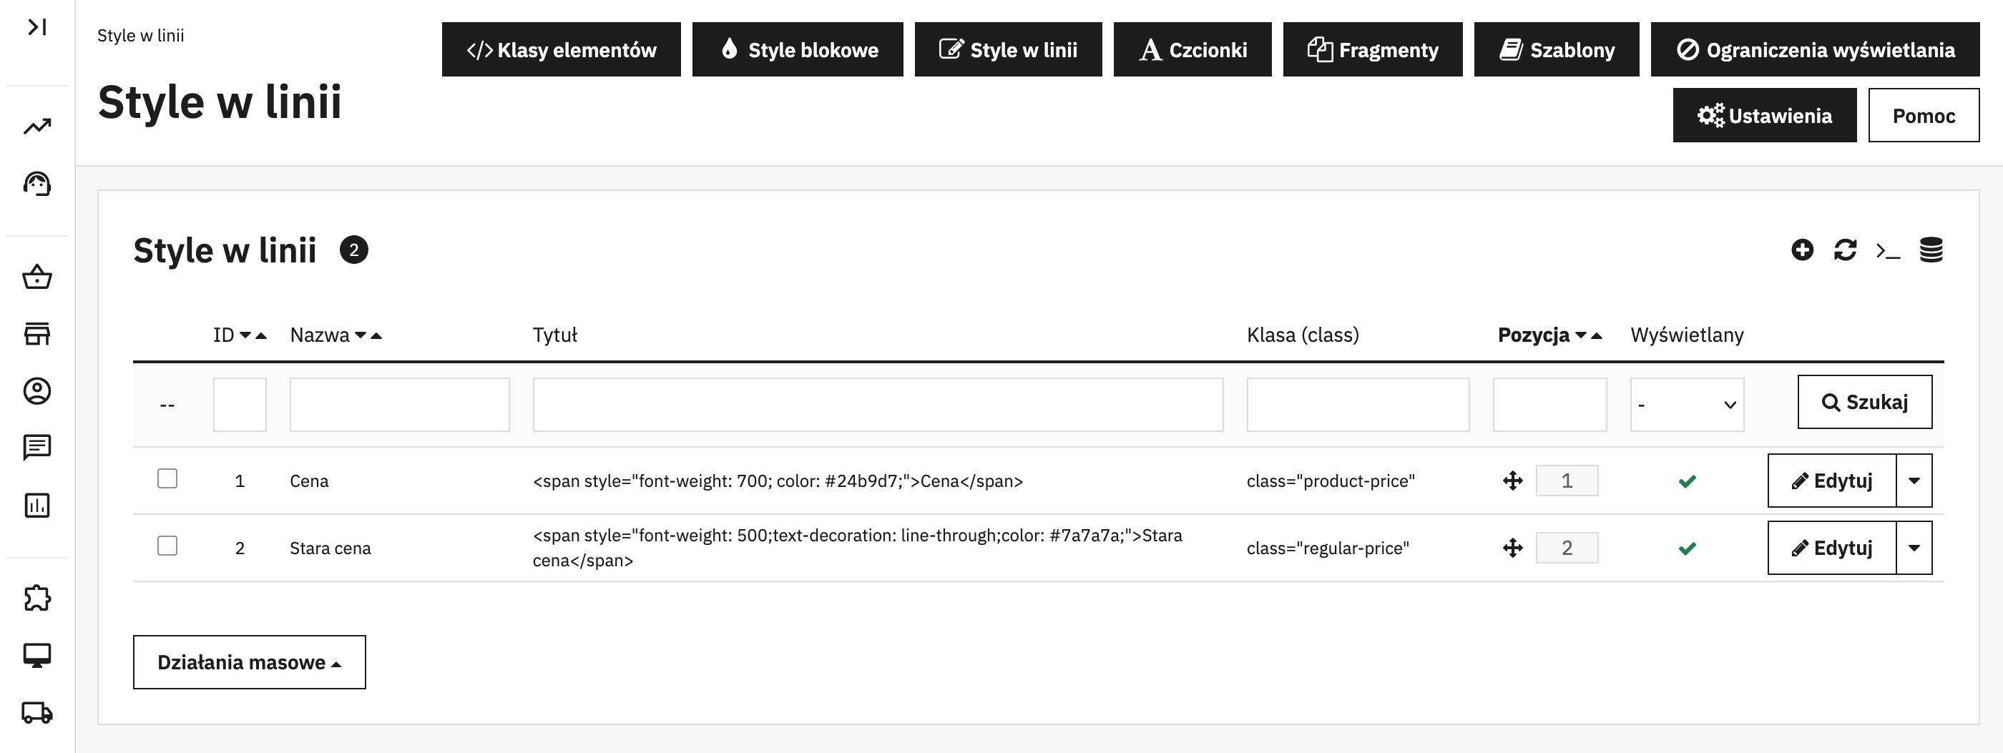Check the checkbox for Cena row
Image resolution: width=2003 pixels, height=753 pixels.
[167, 478]
